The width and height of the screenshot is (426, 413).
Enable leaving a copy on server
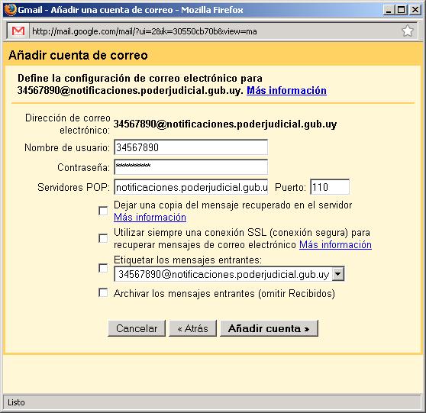click(103, 211)
